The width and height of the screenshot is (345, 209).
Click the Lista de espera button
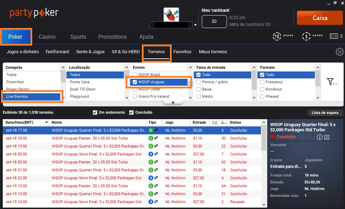(325, 113)
